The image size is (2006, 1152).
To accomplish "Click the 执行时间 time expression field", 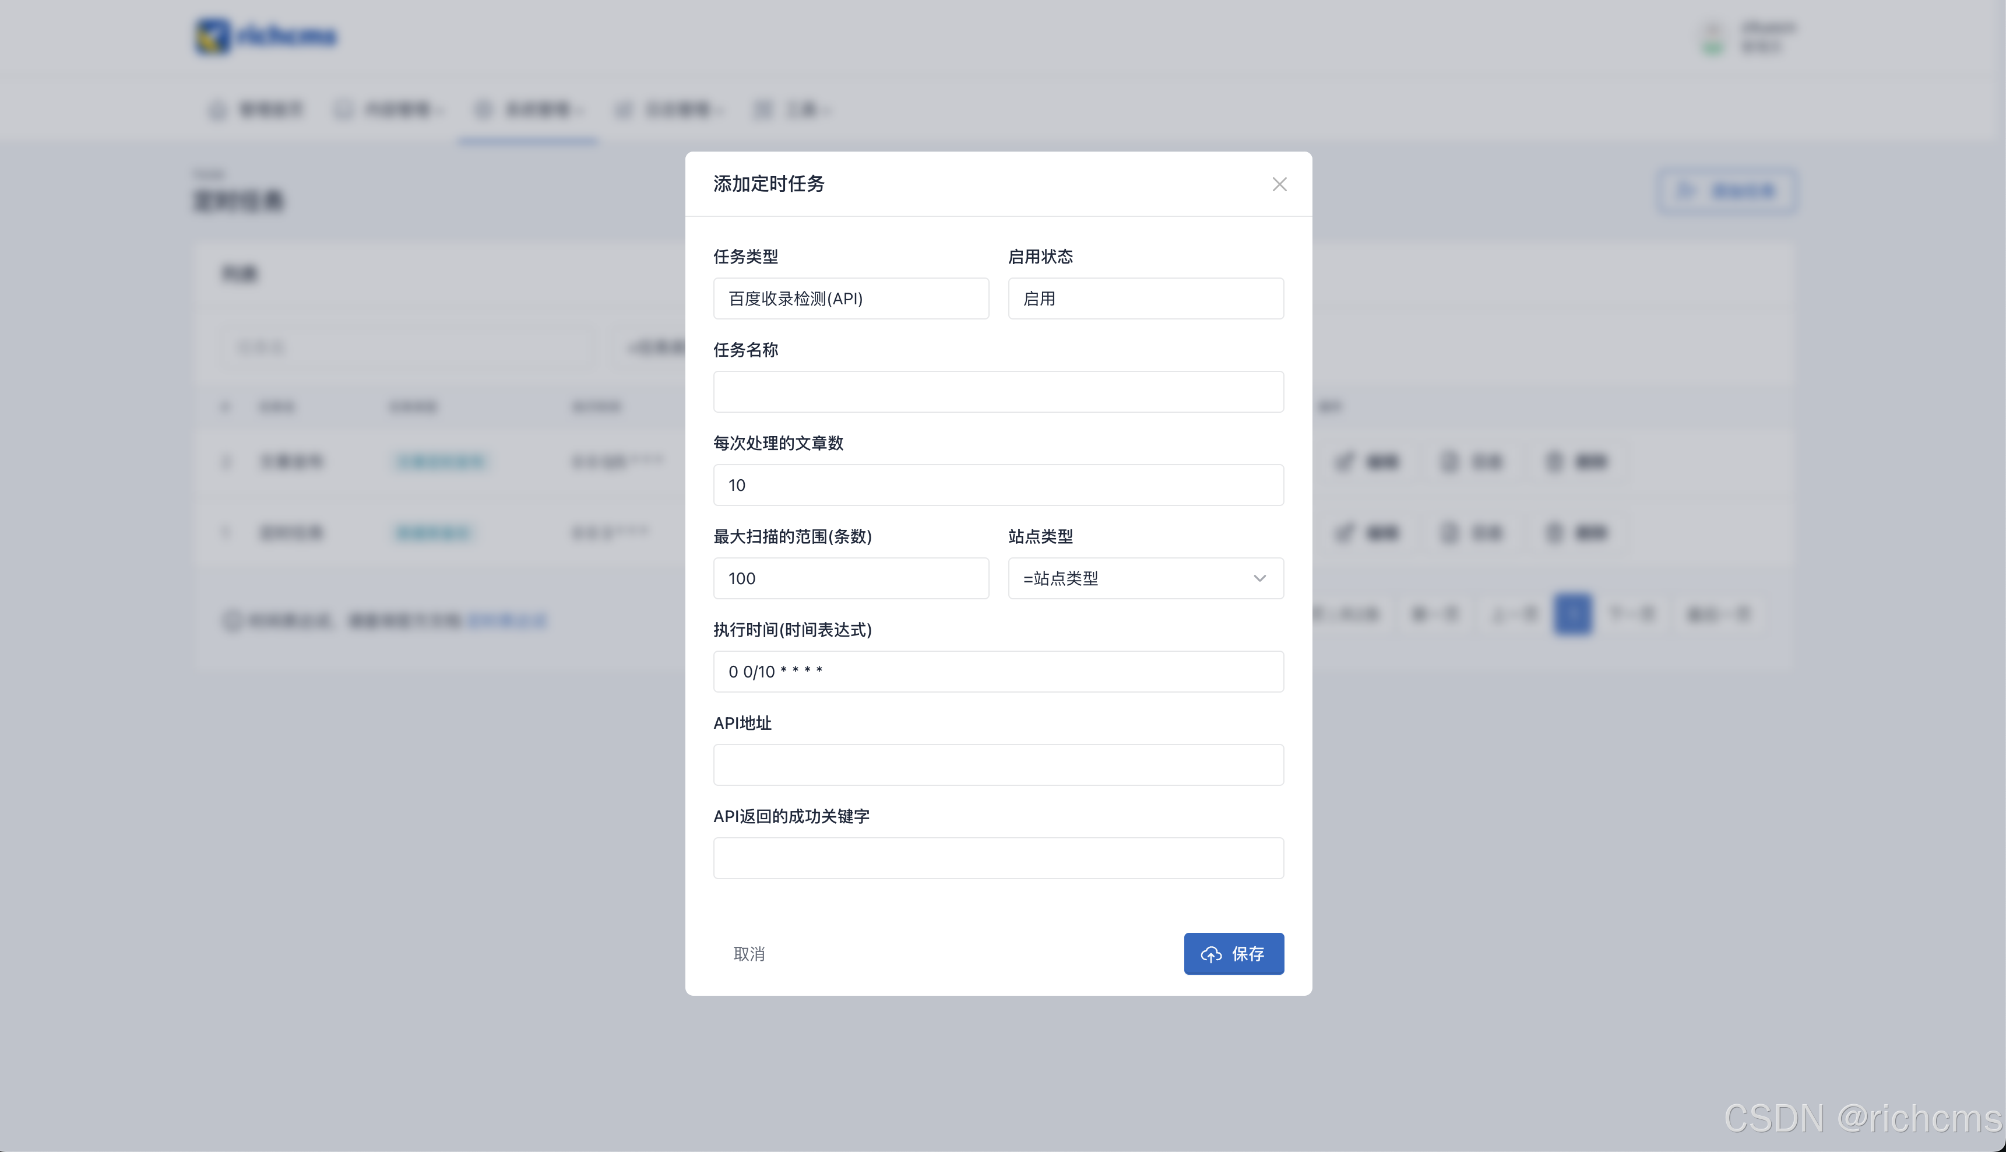I will (998, 672).
